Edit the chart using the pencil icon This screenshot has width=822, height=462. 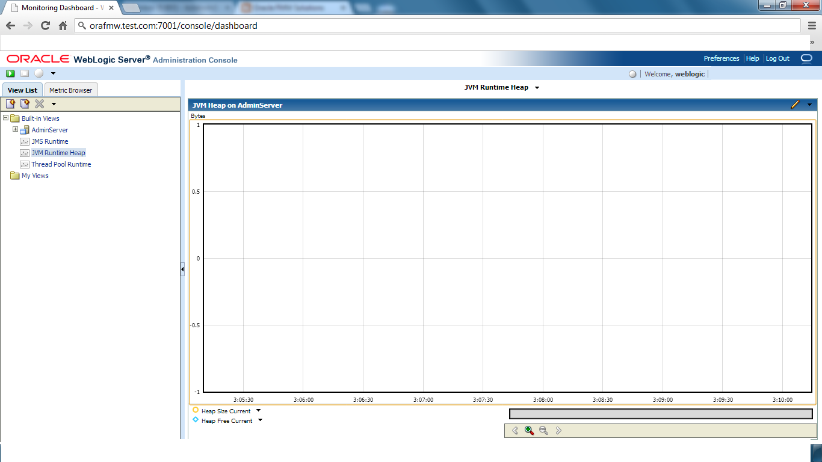tap(796, 105)
